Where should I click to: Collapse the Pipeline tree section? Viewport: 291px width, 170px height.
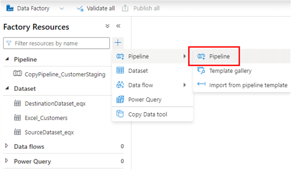point(7,59)
